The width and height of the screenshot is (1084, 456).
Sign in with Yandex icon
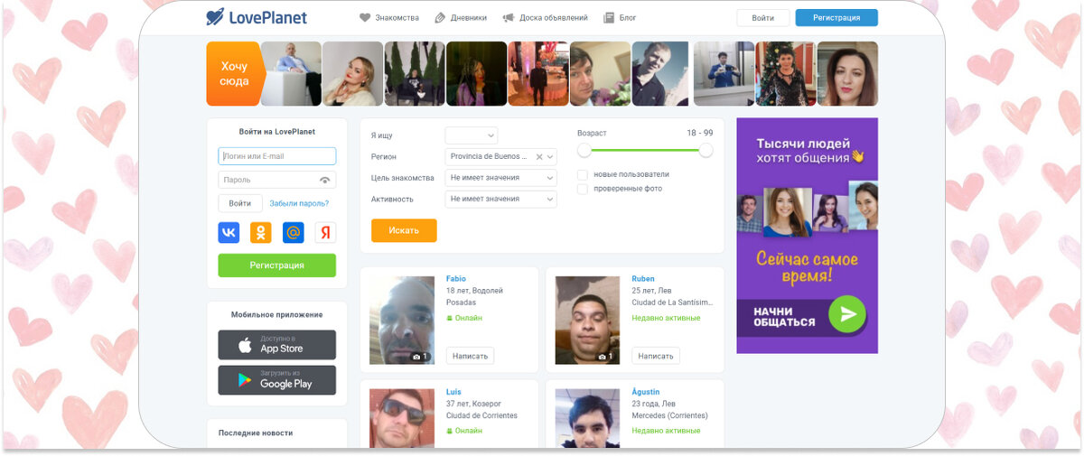(x=325, y=232)
